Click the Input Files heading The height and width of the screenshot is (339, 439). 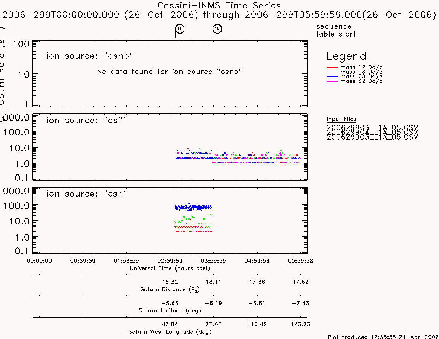point(341,119)
